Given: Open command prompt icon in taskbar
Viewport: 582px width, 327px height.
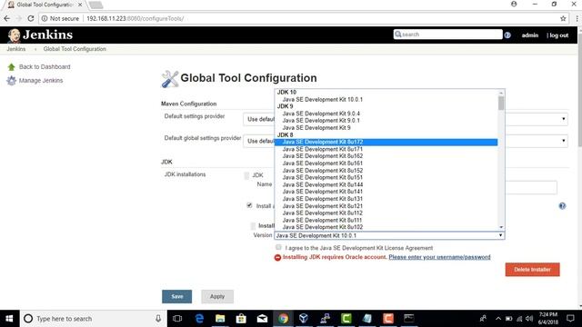Looking at the screenshot, I should click(x=409, y=319).
